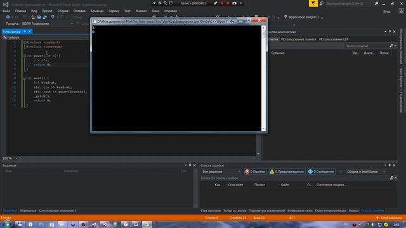The height and width of the screenshot is (228, 406).
Task: Open the Файл menu
Action: point(6,11)
